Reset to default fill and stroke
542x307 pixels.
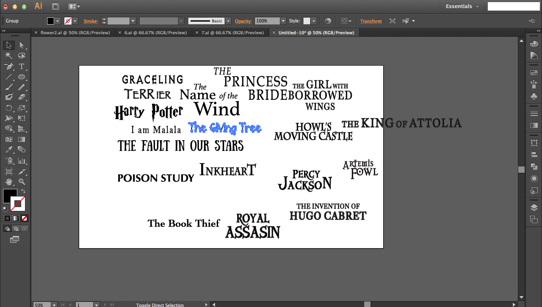pos(5,209)
